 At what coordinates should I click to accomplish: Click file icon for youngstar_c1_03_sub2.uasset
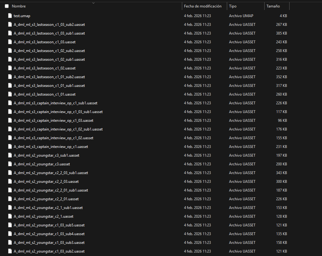[10, 251]
